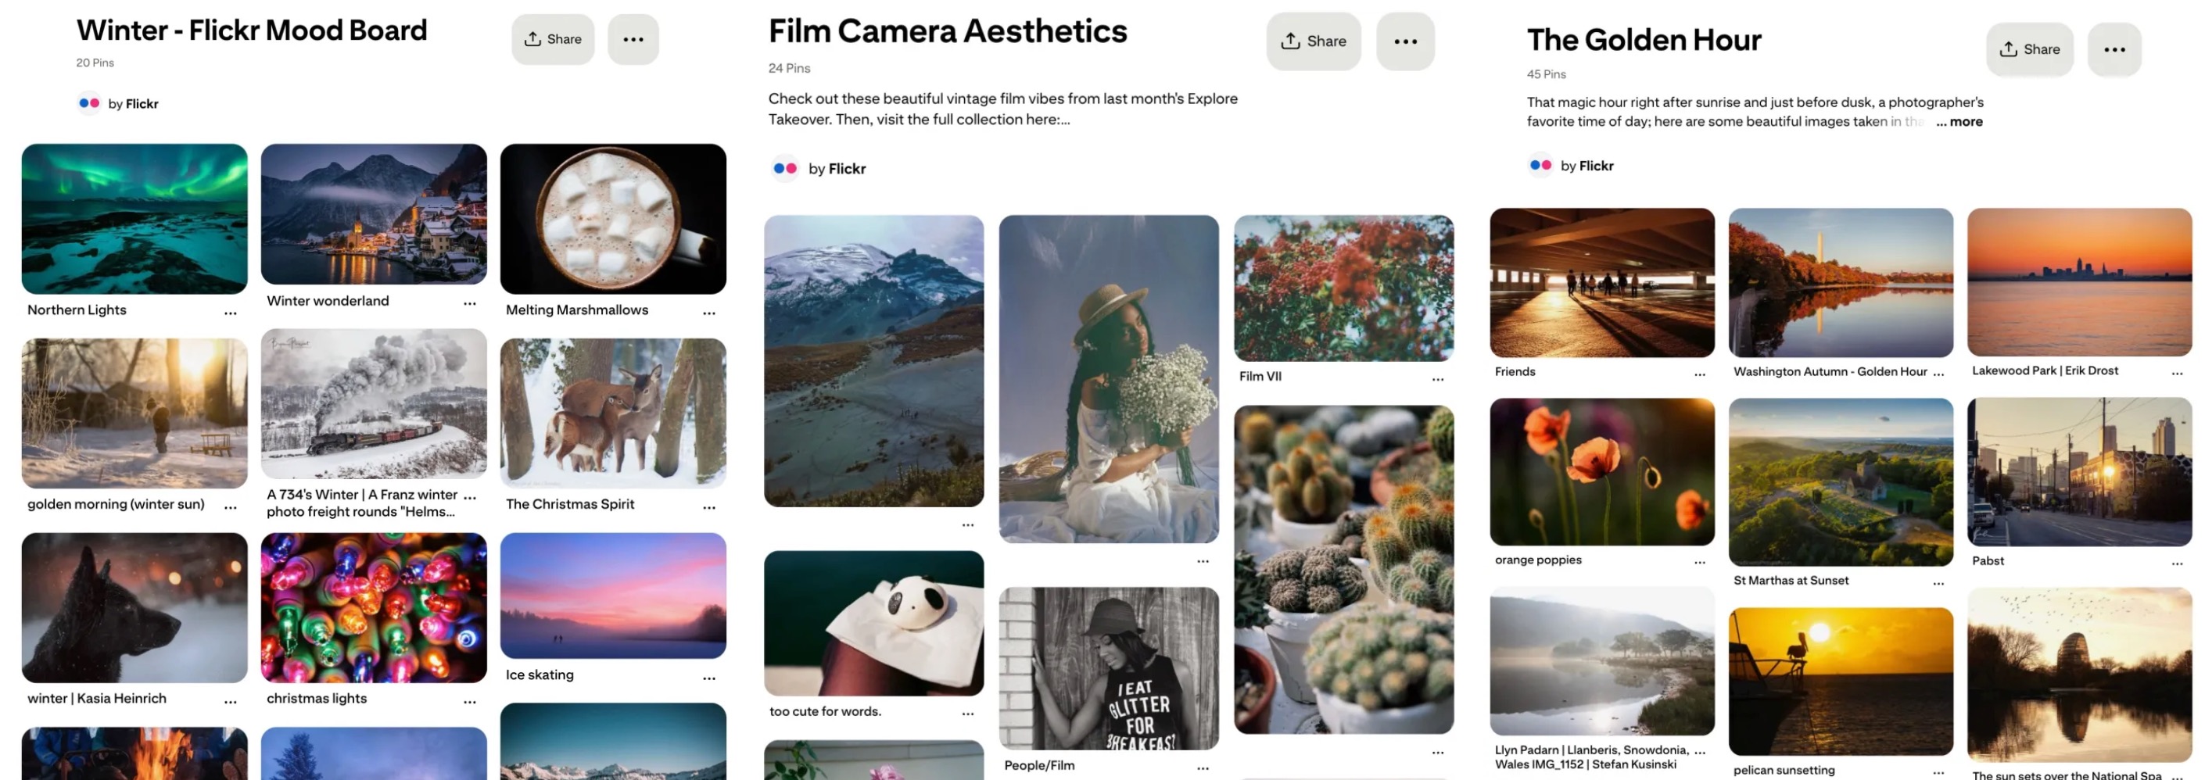Open the Flickr author link on Winter board

(142, 103)
